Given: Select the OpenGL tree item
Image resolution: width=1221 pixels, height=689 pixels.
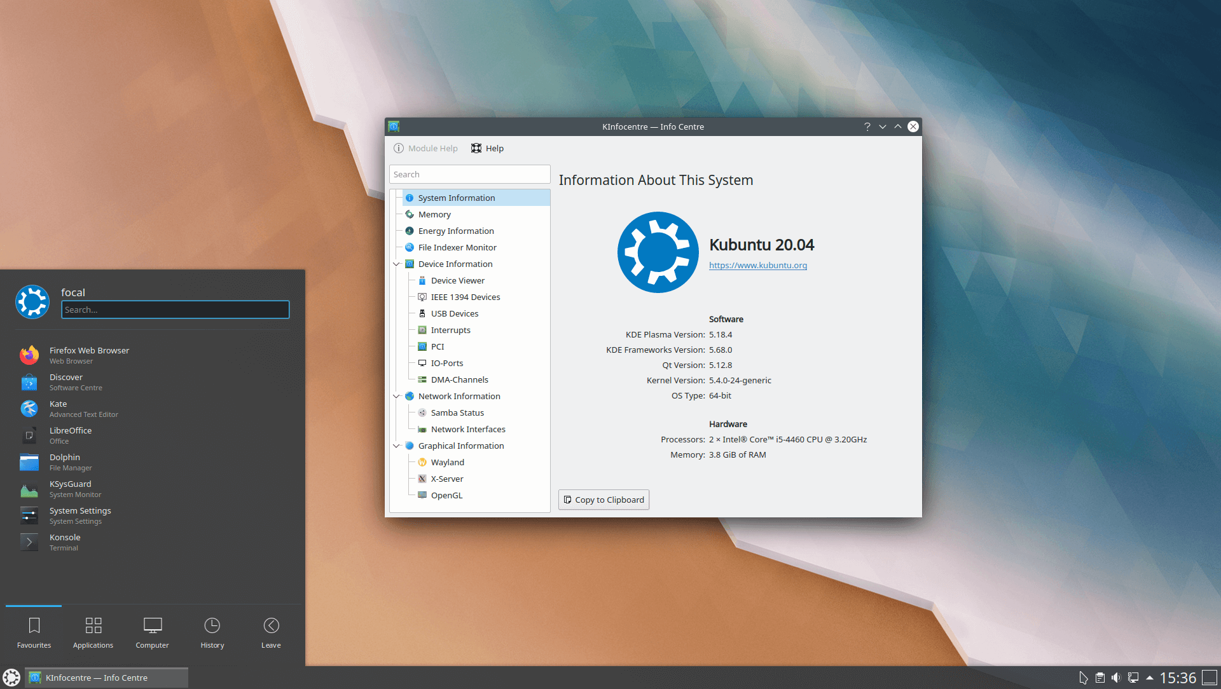Looking at the screenshot, I should pyautogui.click(x=447, y=495).
